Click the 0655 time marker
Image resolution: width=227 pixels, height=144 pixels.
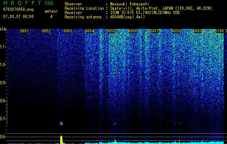tap(111, 31)
